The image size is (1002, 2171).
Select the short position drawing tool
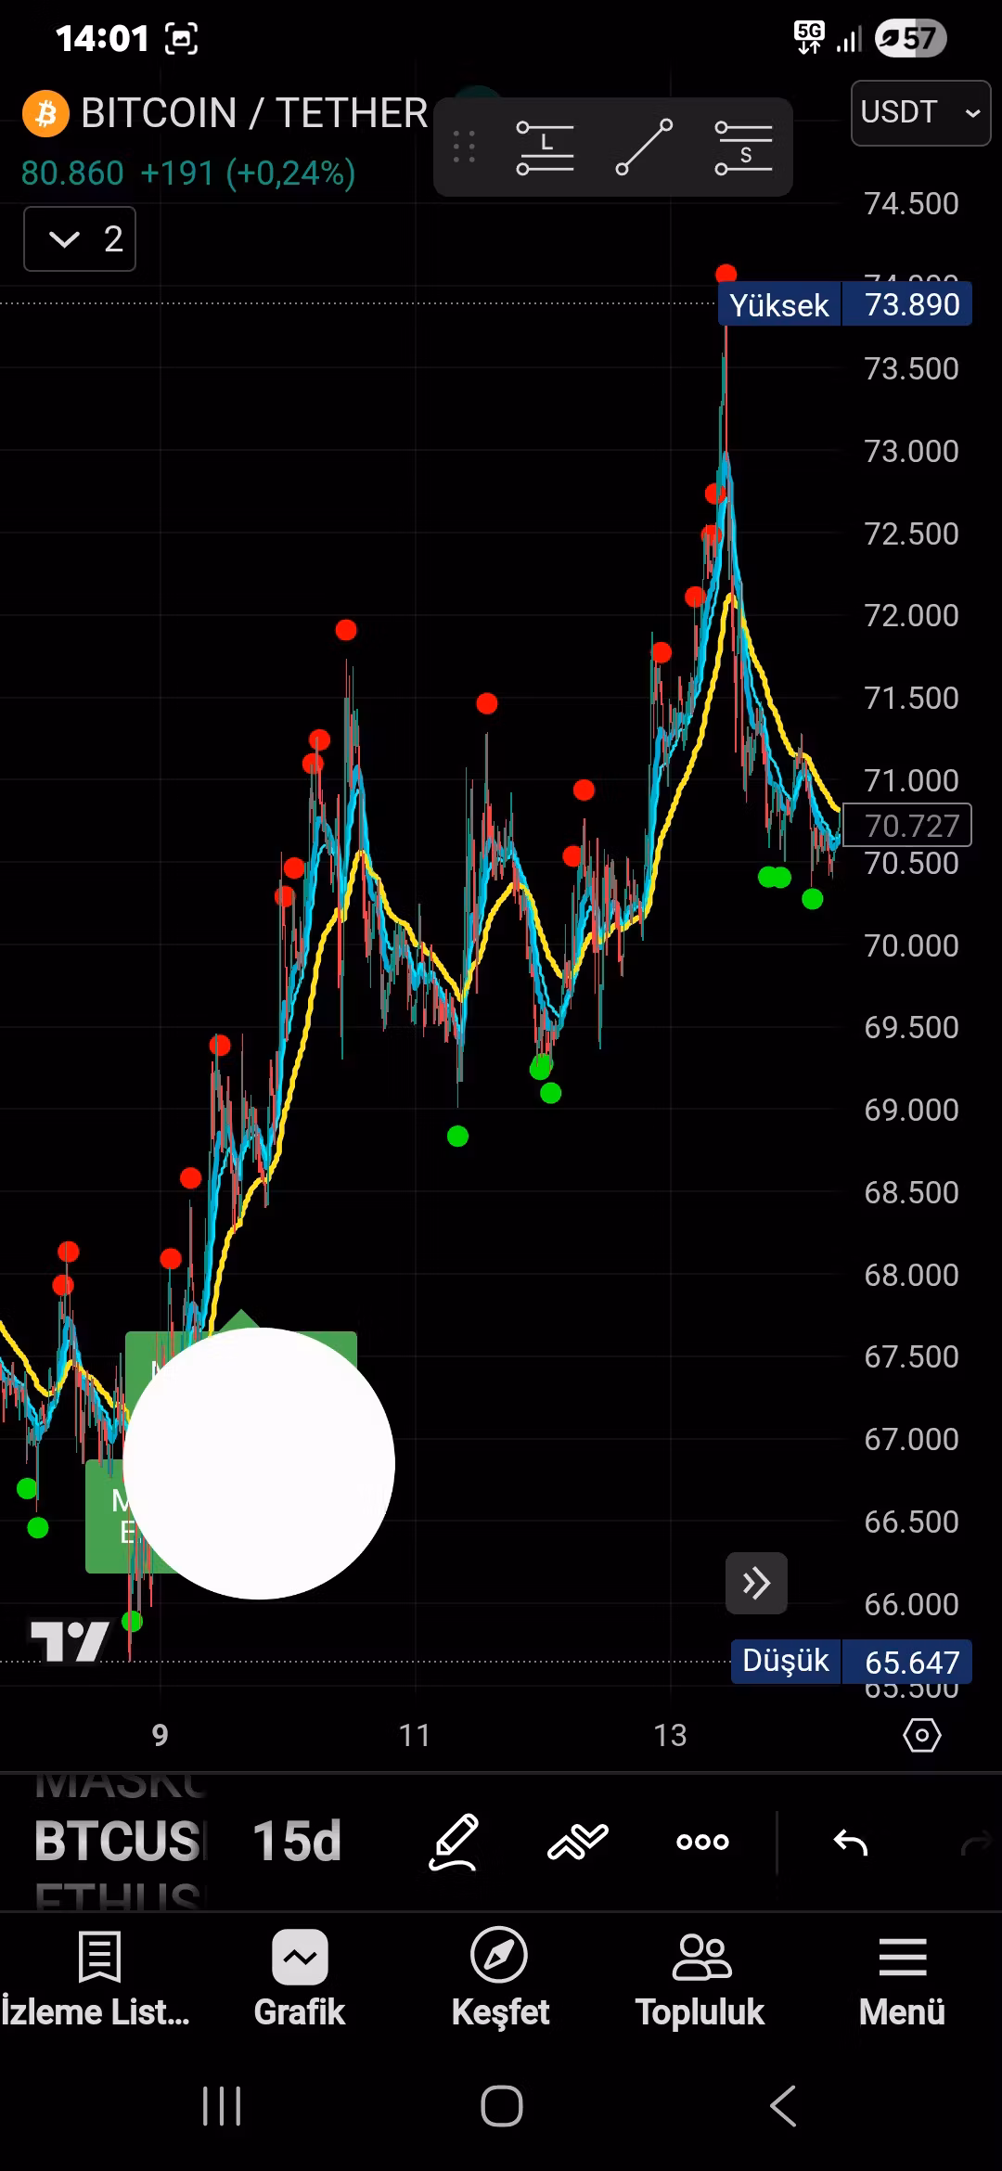[x=743, y=147]
